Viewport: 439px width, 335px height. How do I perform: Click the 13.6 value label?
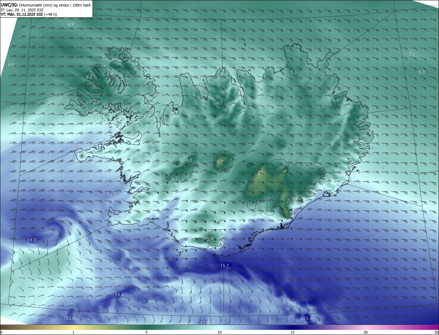tap(70, 318)
